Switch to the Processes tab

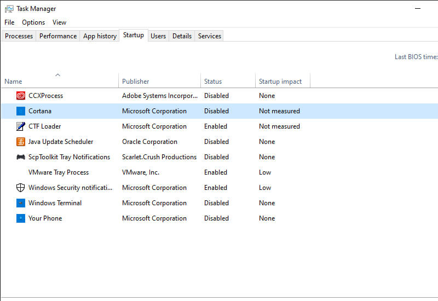point(19,36)
